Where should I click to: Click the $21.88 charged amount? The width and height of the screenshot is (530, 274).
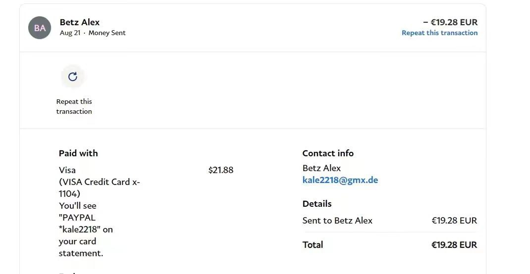click(x=220, y=170)
